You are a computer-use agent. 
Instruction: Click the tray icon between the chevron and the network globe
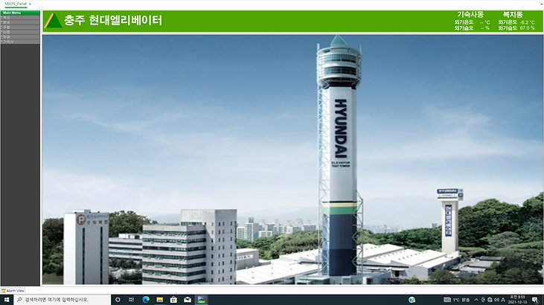tap(483, 300)
